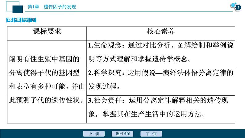Select the row starting 2.科学探究
Image resolution: width=245 pixels, height=138 pixels.
click(x=161, y=82)
